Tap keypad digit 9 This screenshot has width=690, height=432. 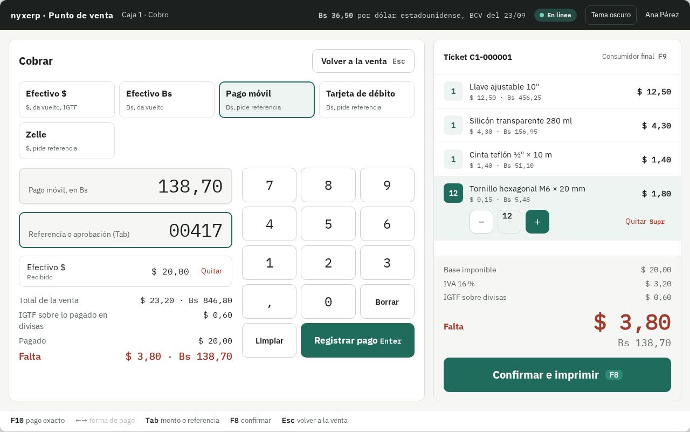387,185
